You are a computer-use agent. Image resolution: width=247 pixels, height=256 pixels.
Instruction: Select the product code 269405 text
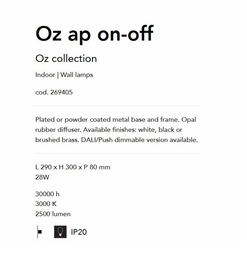click(61, 92)
